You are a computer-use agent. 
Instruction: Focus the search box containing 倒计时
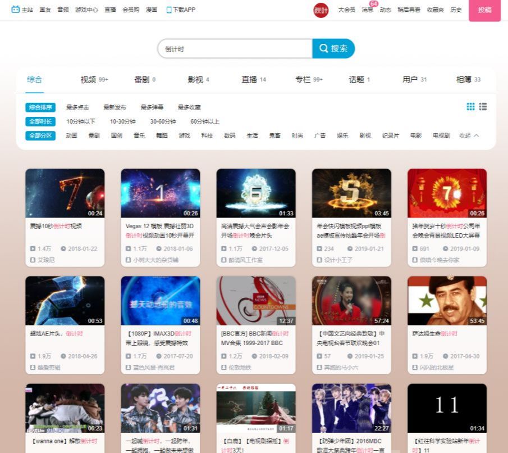pos(235,49)
